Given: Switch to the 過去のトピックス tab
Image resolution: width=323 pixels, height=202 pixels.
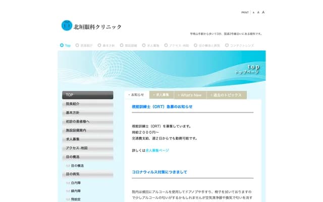Looking at the screenshot, I should tap(227, 95).
